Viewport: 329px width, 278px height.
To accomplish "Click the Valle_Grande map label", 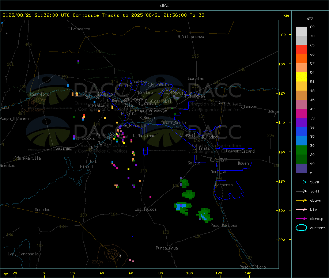I will coord(109,135).
